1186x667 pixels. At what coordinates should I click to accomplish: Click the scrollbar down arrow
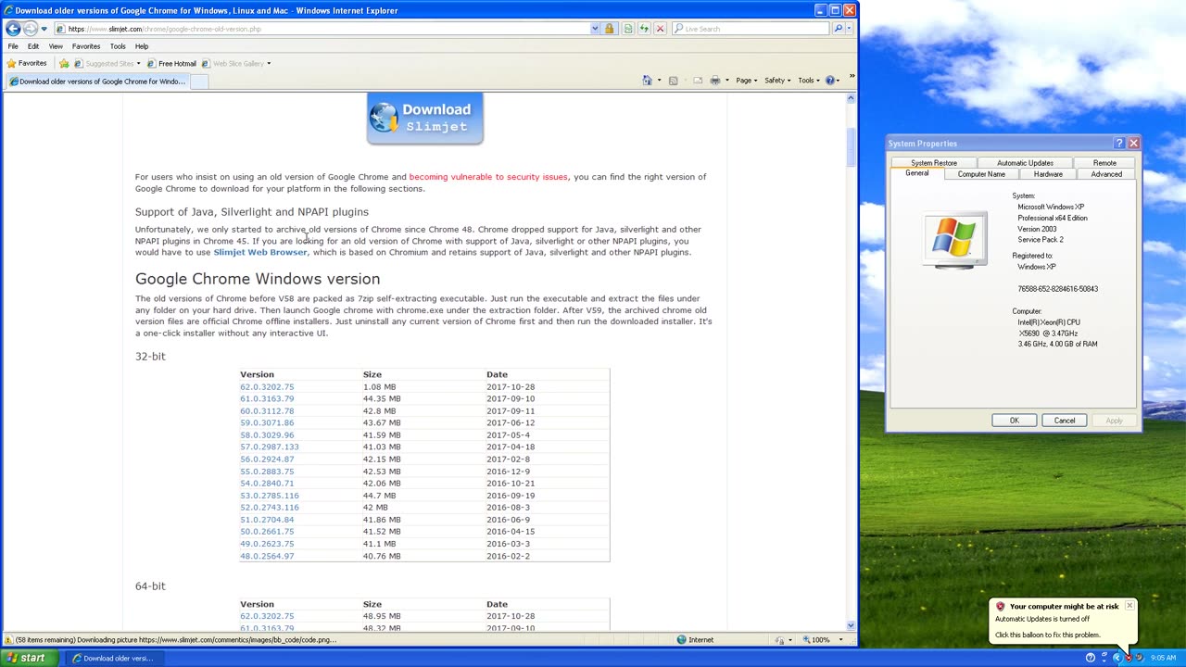point(851,626)
